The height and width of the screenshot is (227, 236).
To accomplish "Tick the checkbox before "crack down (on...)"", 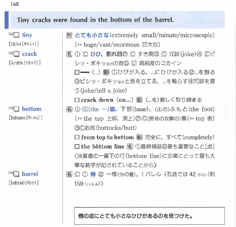I will 77,100.
